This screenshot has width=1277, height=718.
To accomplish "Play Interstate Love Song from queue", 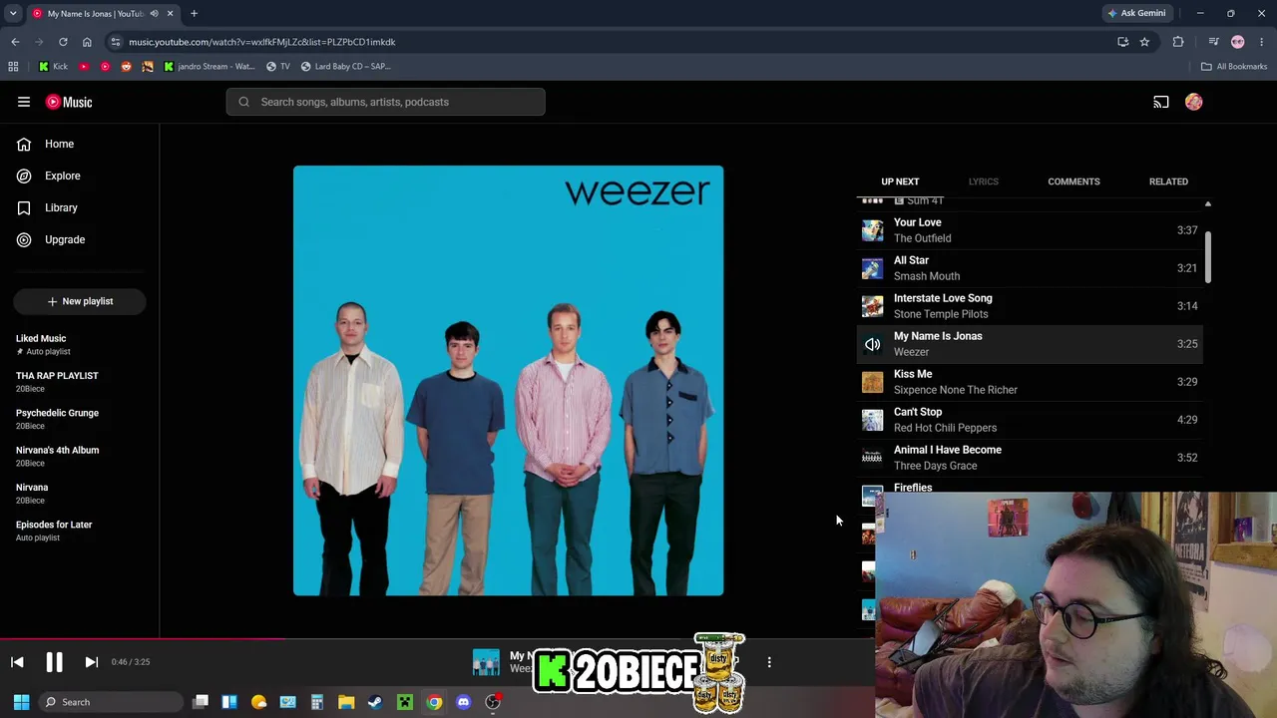I will (1030, 306).
